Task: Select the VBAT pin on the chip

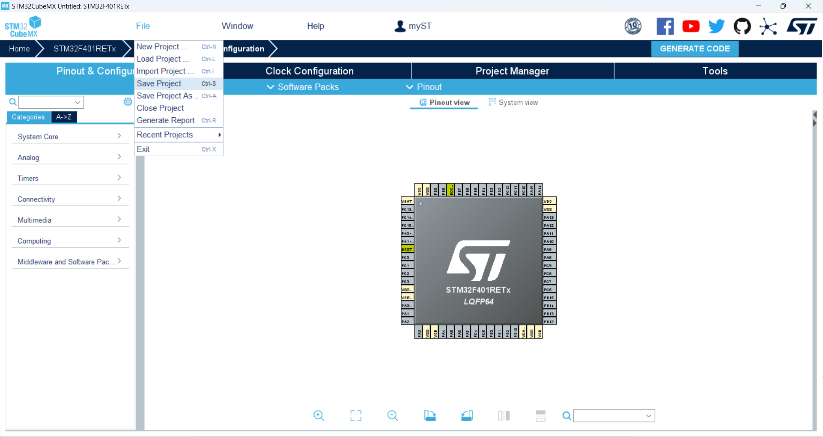Action: pos(407,201)
